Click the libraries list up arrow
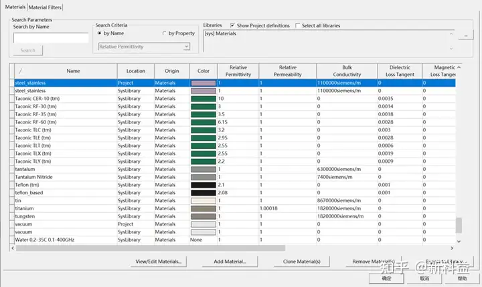This screenshot has height=287, width=482. (x=451, y=34)
